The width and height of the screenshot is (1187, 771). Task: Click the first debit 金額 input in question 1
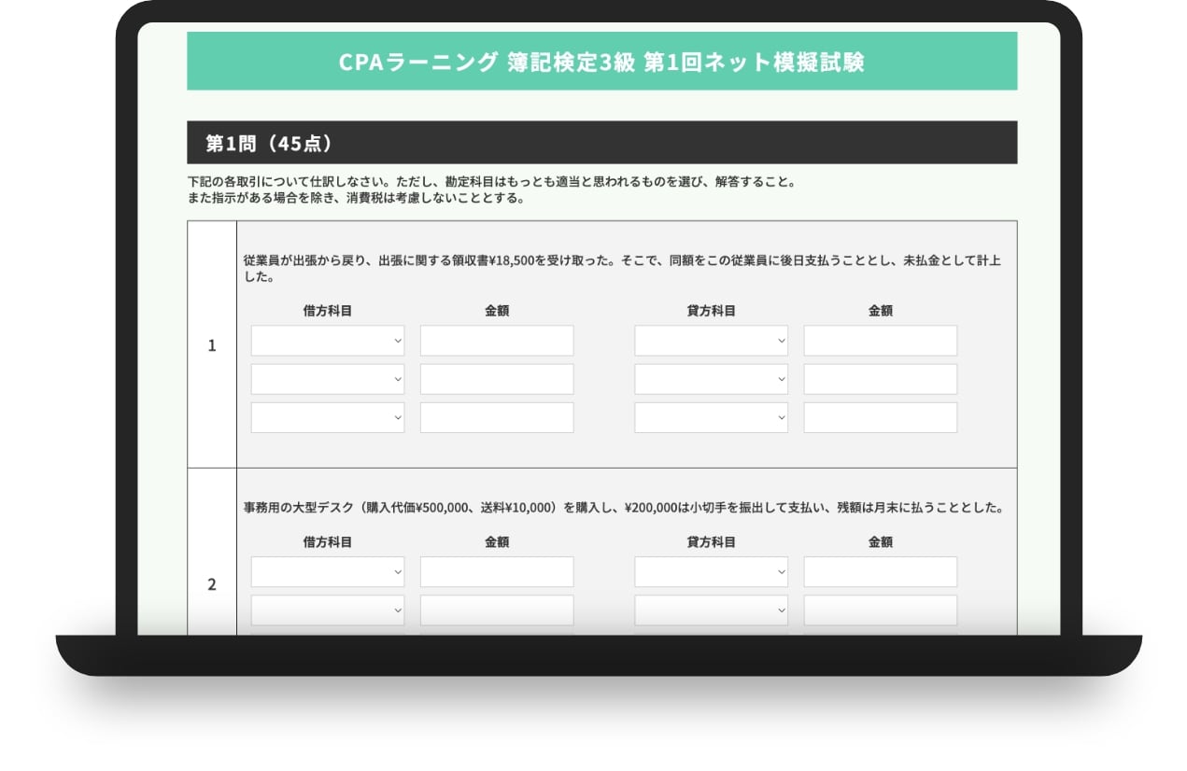click(496, 340)
